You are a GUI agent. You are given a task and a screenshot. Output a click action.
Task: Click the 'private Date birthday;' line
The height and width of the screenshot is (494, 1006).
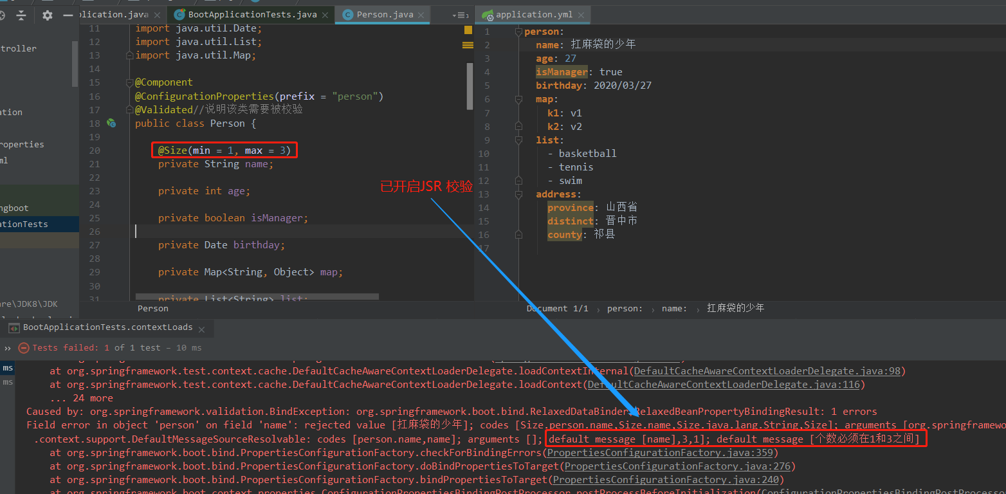[x=221, y=245]
